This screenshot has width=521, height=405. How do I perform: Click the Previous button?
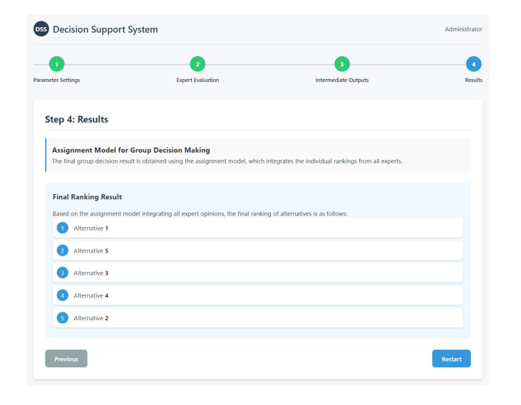coord(66,359)
